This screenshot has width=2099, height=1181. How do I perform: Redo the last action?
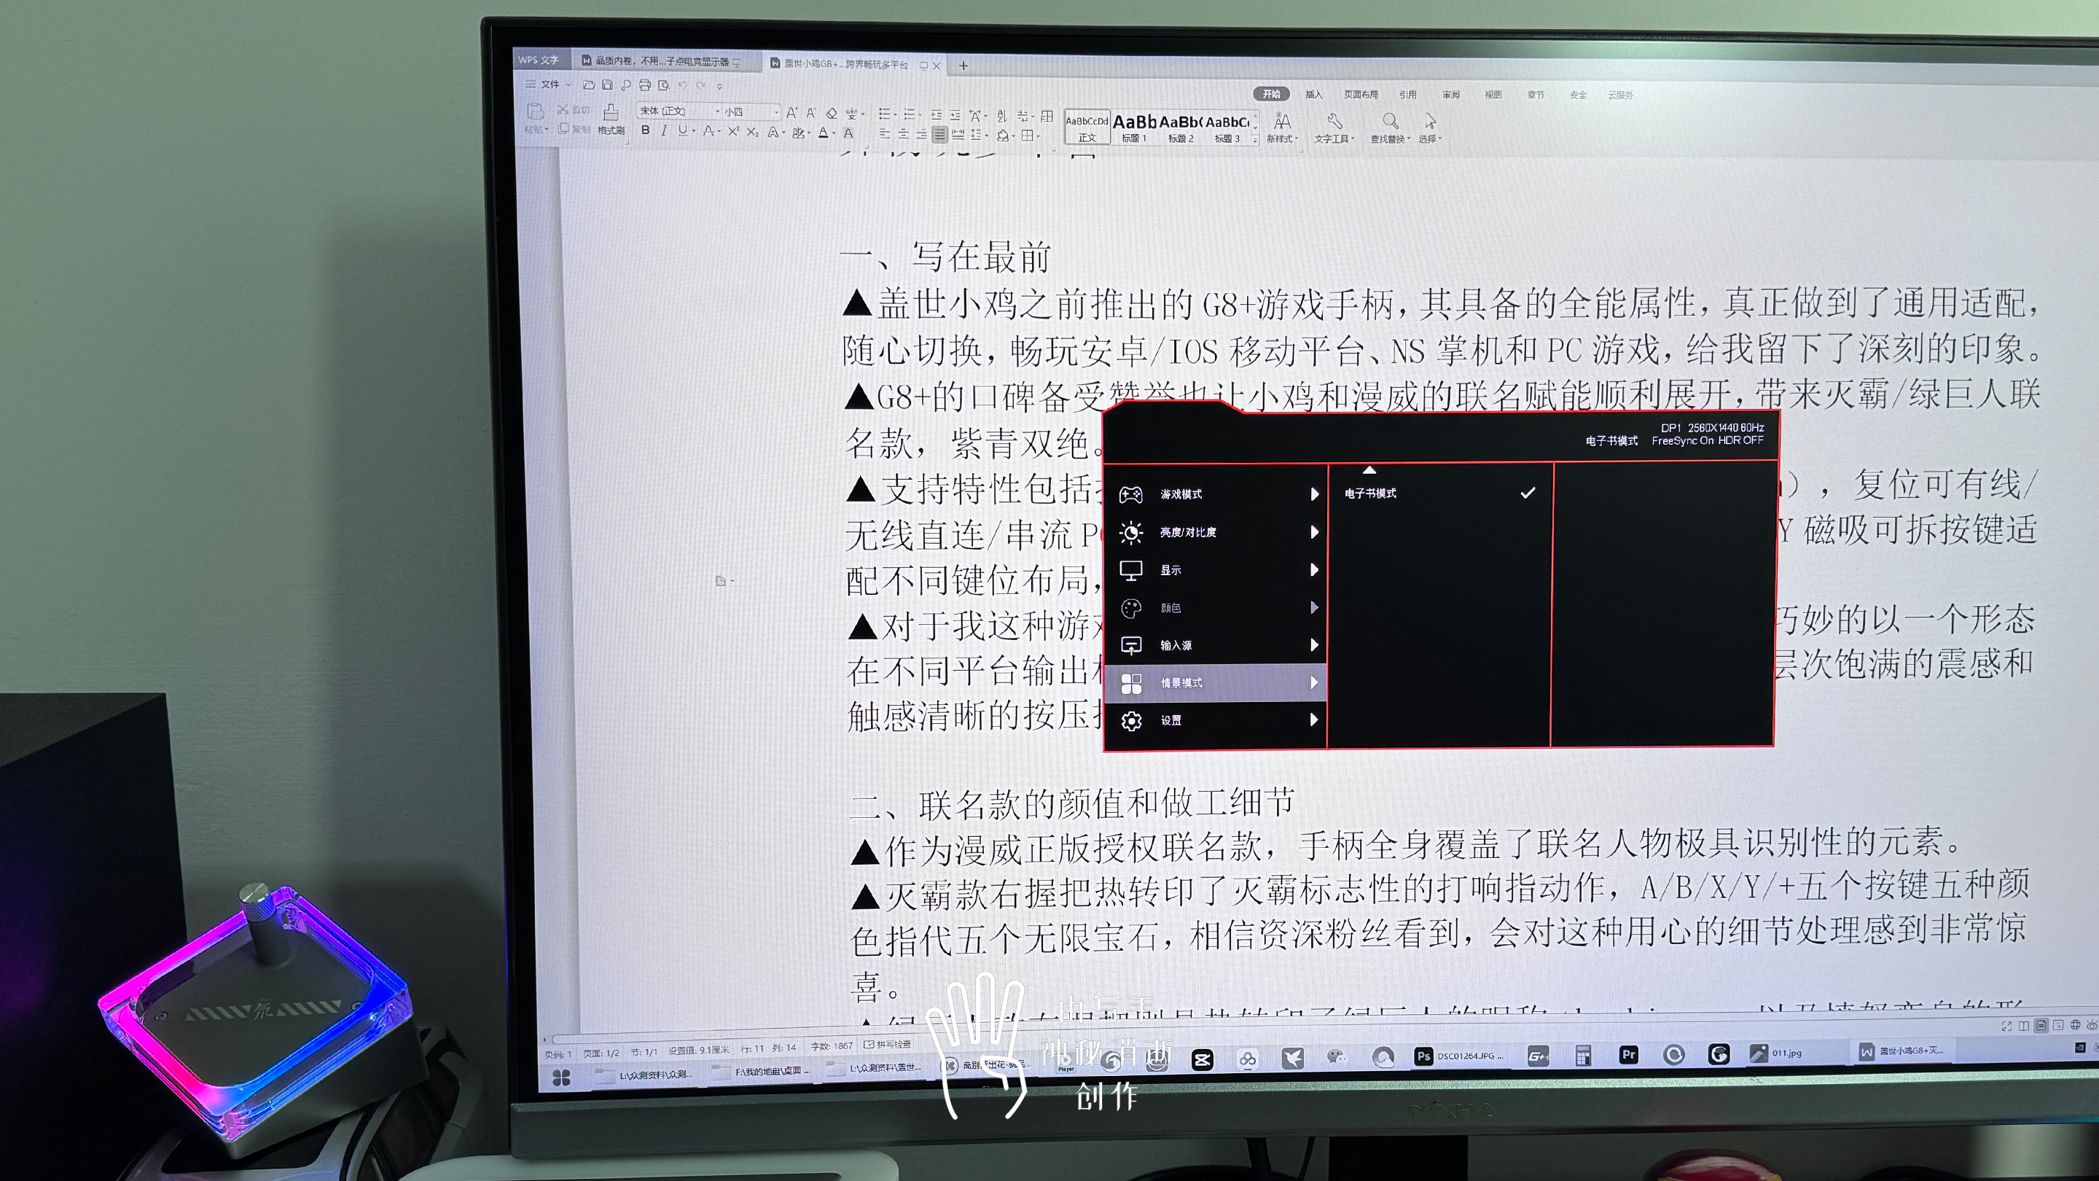click(x=700, y=85)
